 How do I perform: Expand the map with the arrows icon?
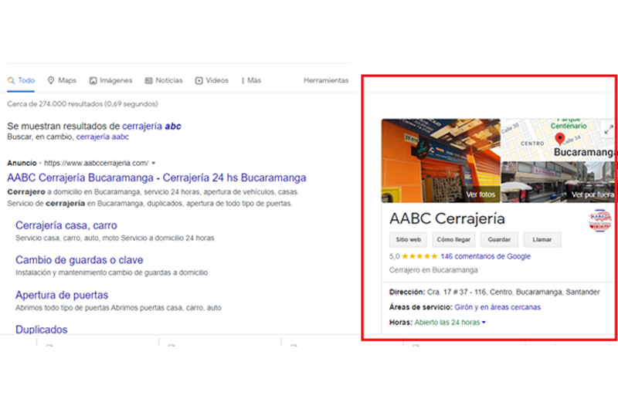[x=609, y=130]
